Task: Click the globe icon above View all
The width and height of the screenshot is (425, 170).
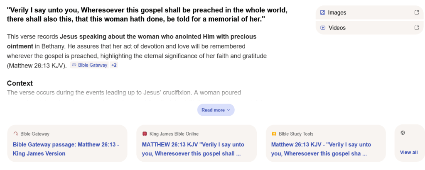Action: 403,133
